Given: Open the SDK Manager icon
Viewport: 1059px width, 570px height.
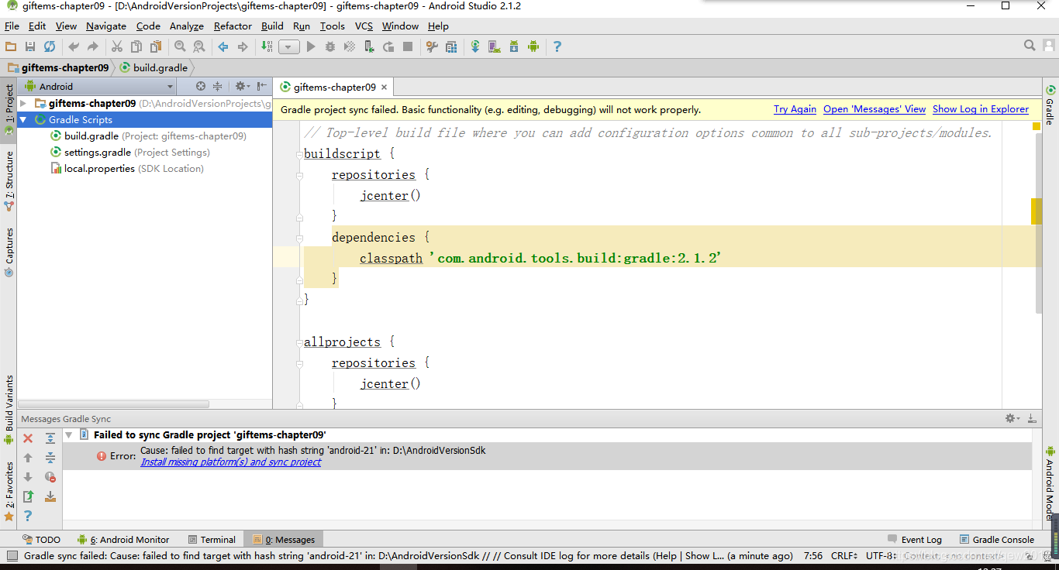Looking at the screenshot, I should (514, 46).
